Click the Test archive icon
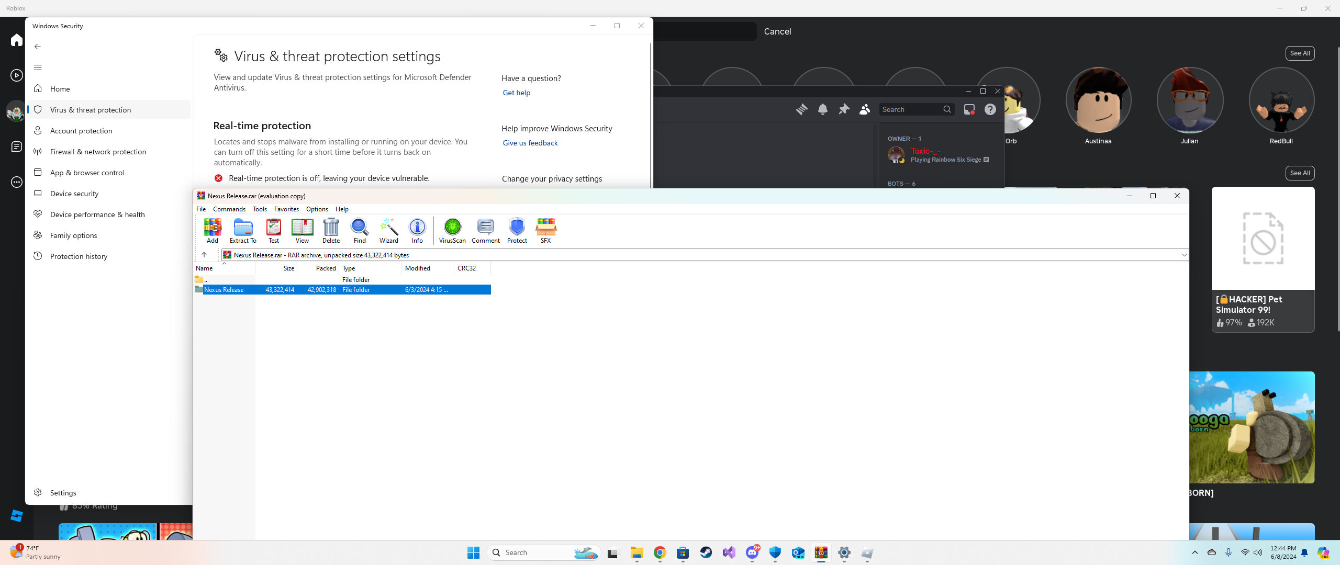Viewport: 1340px width, 565px height. coord(273,230)
